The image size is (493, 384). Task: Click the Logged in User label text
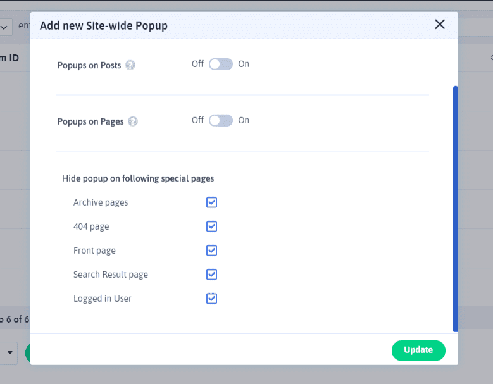coord(103,299)
